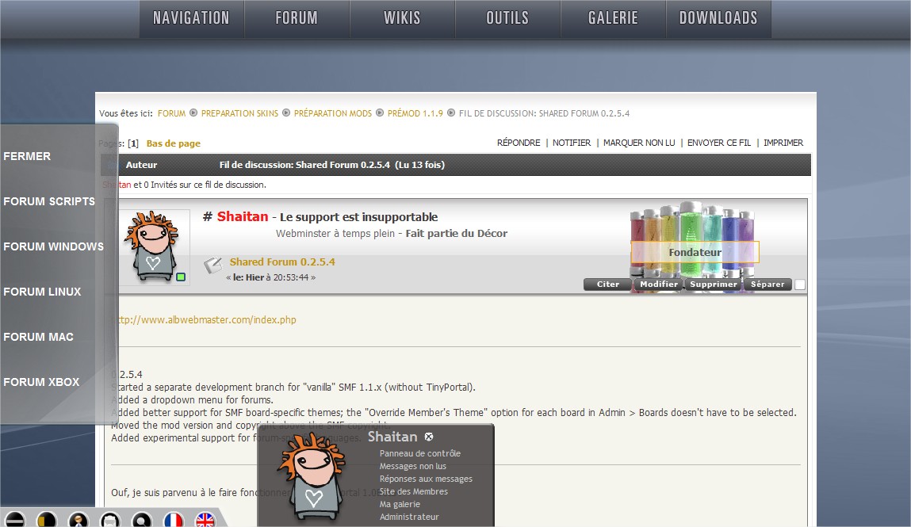Open the DOWNLOADS top menu
Viewport: 911px width, 527px height.
point(718,18)
